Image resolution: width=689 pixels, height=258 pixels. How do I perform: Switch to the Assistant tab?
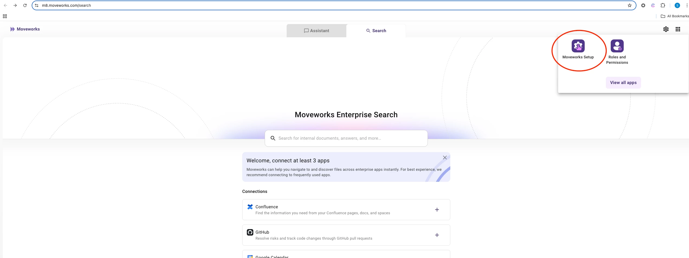316,31
